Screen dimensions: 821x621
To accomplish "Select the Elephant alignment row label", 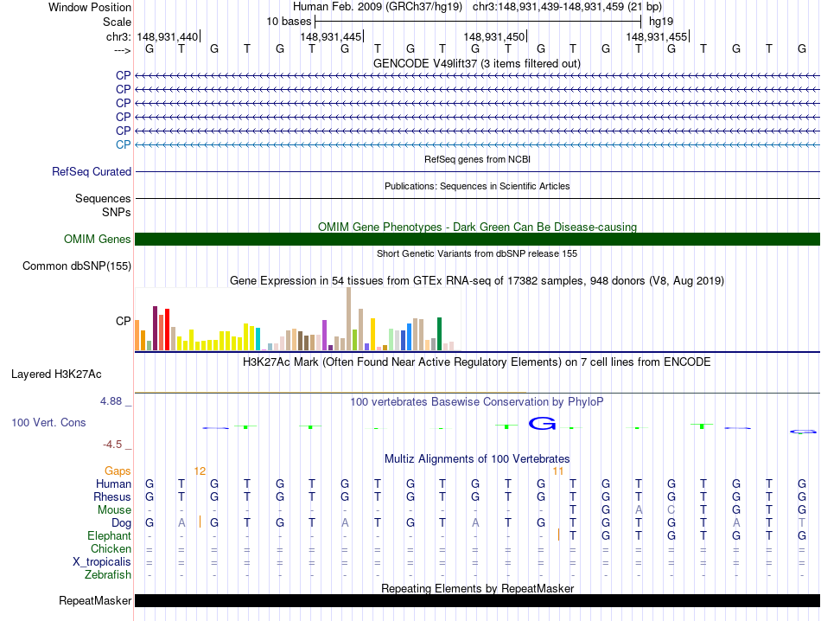I will tap(110, 536).
